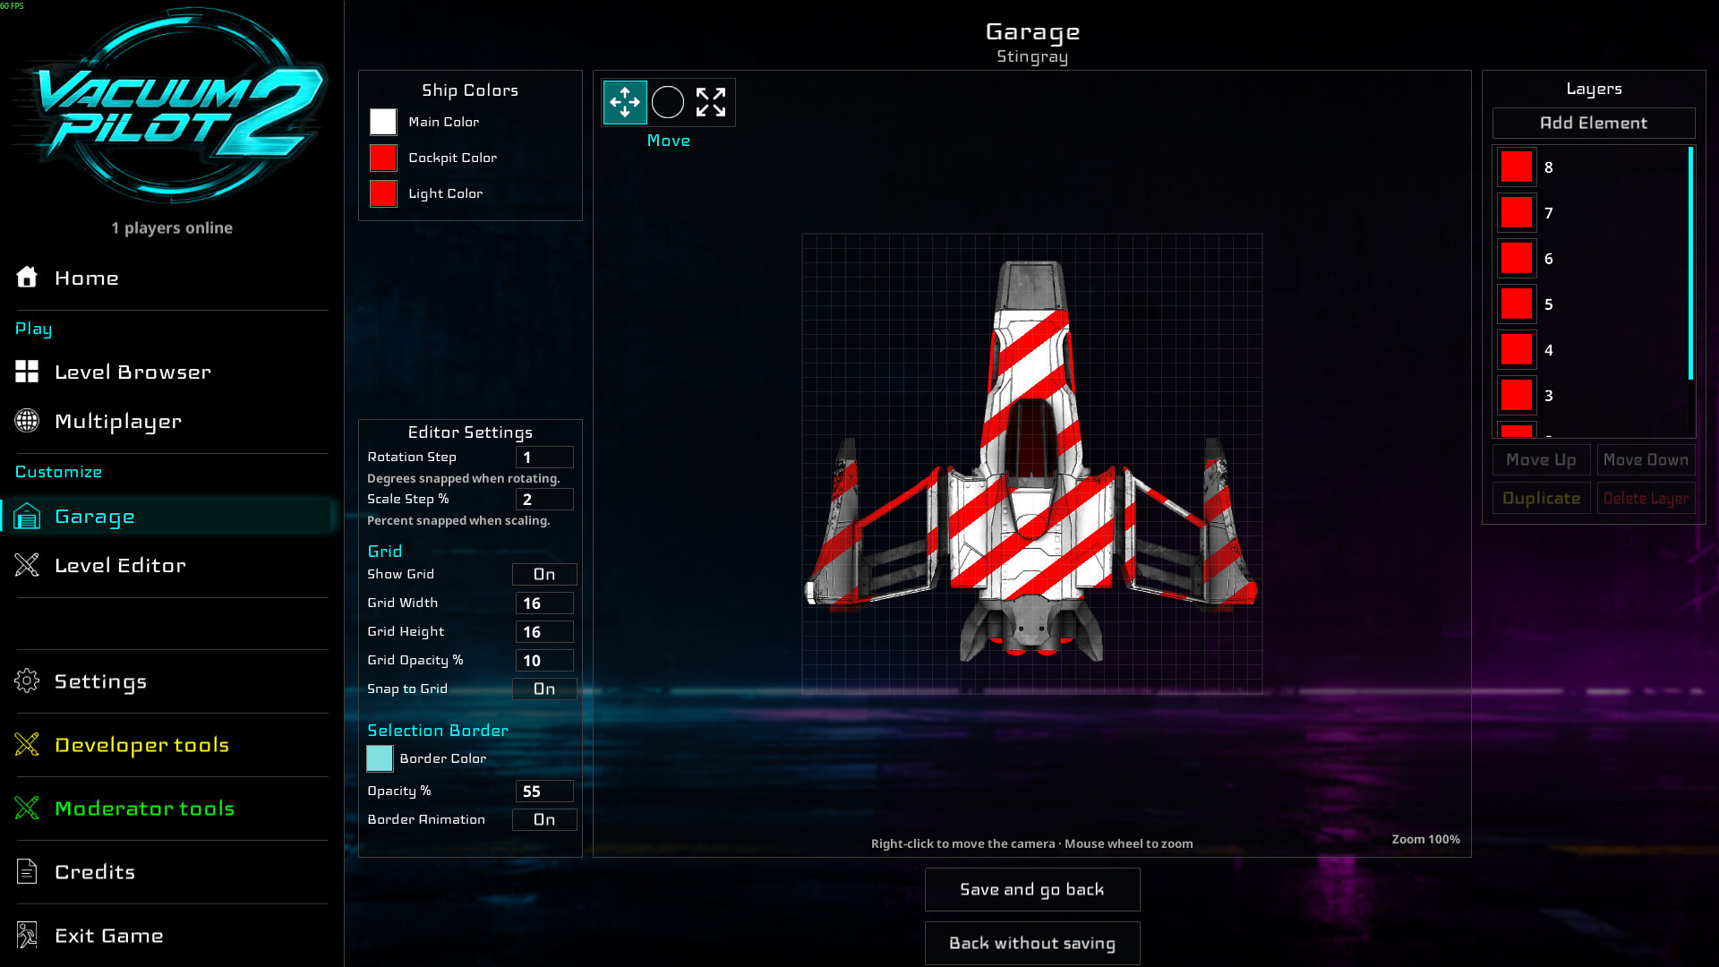
Task: Open the Level Browser grid icon
Action: coord(27,372)
